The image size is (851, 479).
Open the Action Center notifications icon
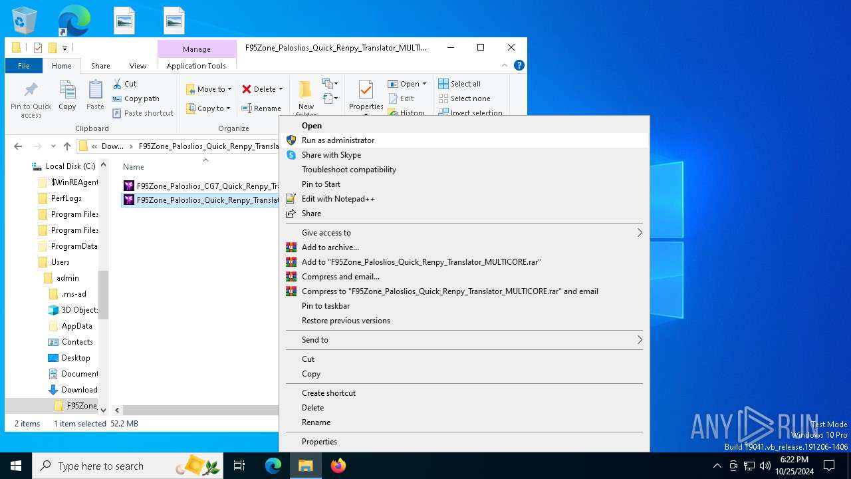[x=829, y=466]
